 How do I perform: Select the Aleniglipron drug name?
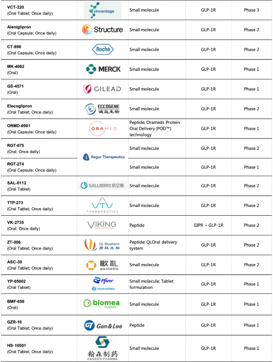[x=19, y=27]
